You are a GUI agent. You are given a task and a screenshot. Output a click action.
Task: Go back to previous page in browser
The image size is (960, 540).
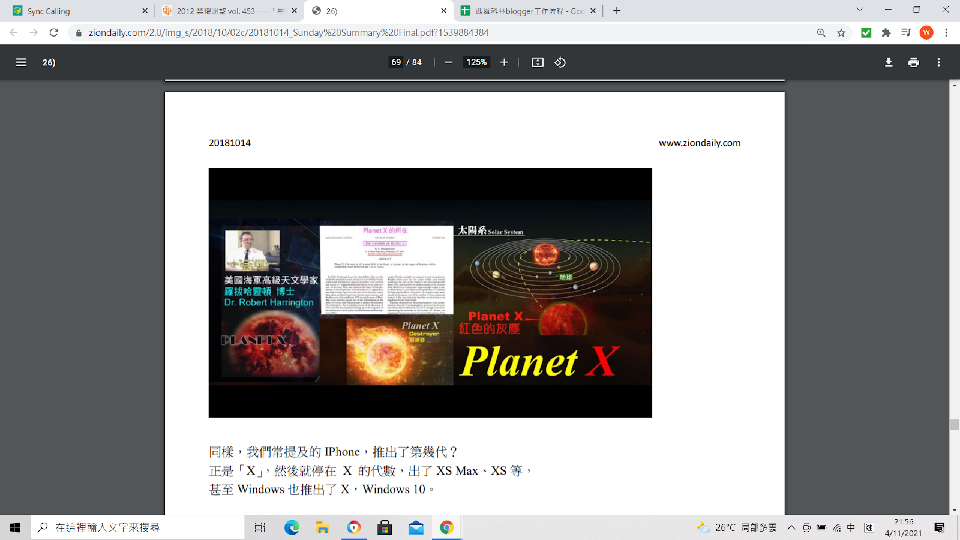click(x=14, y=32)
